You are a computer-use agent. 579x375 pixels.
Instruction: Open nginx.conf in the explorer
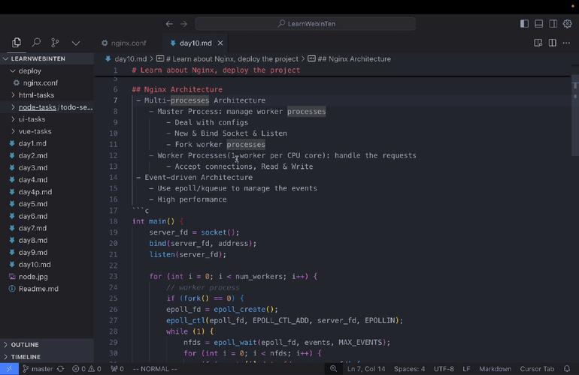coord(47,83)
